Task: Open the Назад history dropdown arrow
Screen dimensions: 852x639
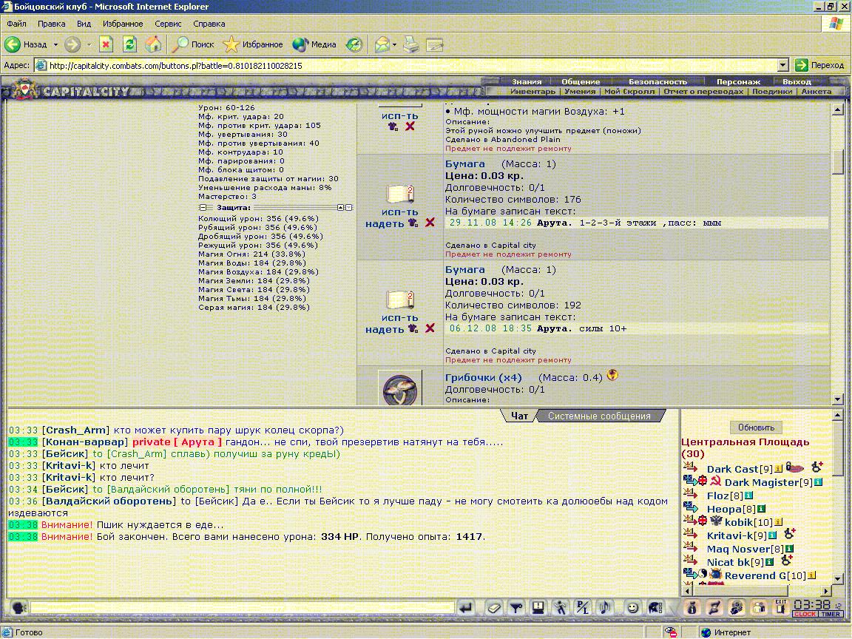Action: [55, 44]
